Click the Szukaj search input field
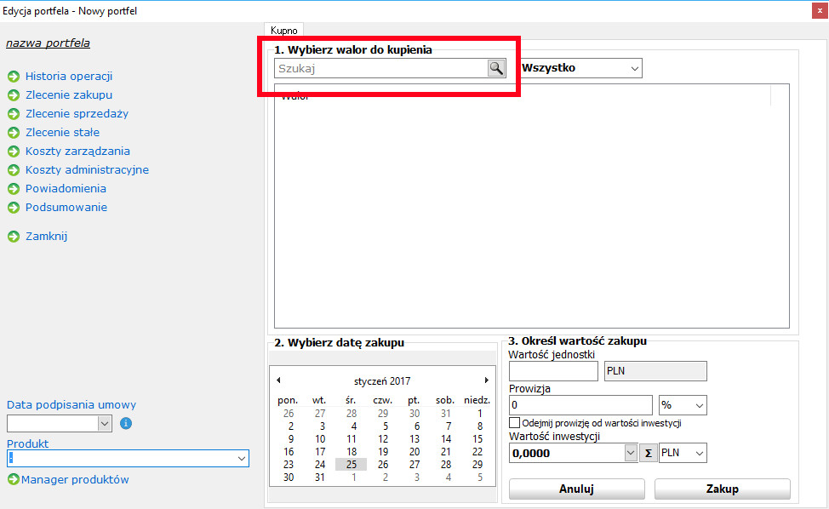 tap(380, 69)
